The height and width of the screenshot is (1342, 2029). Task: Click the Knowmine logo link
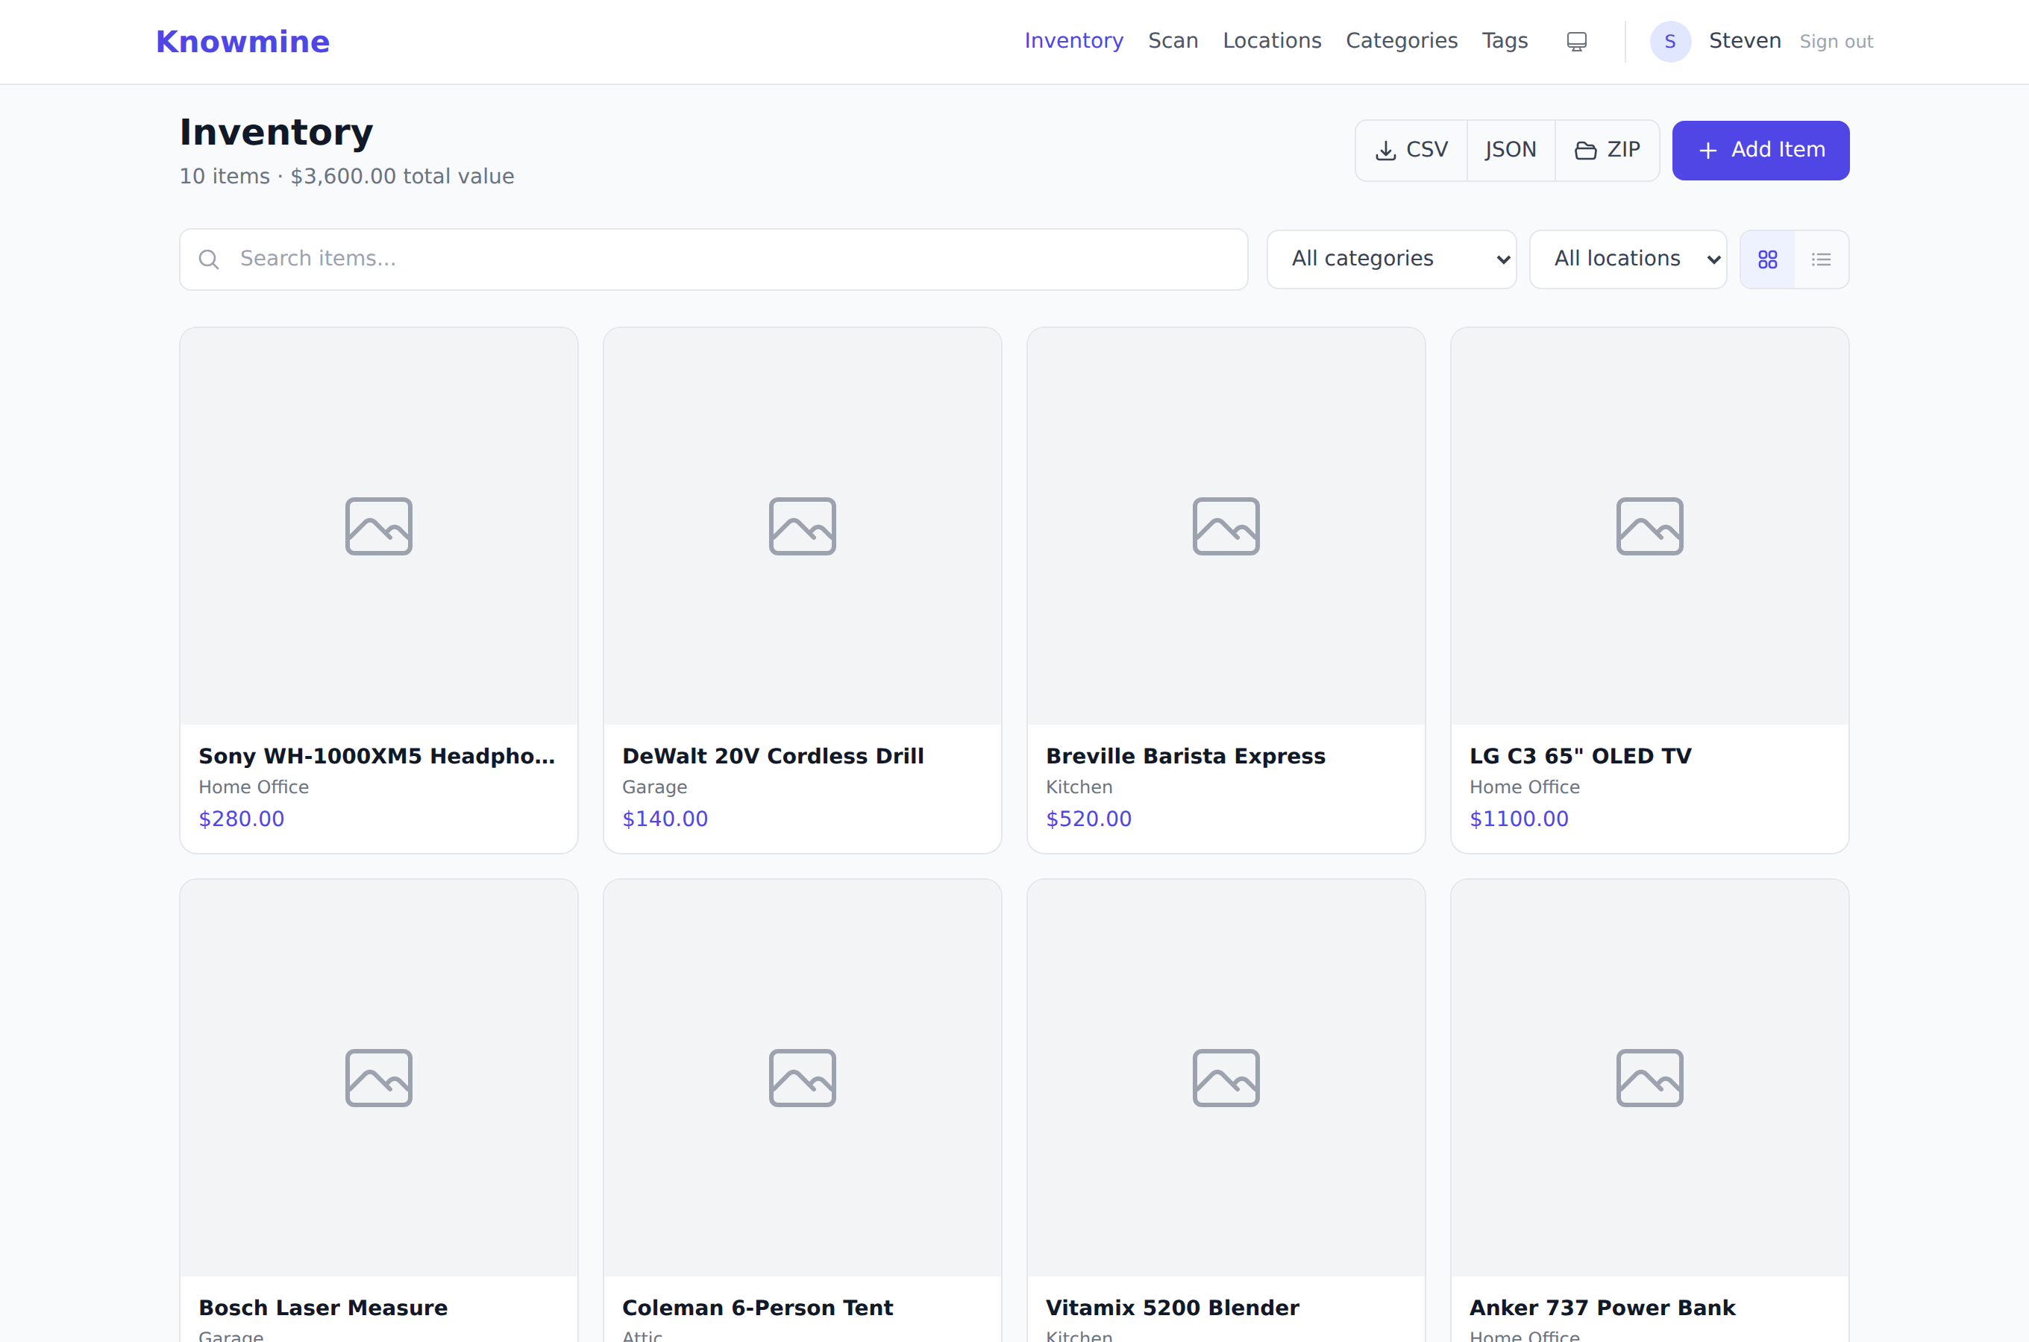click(x=242, y=41)
